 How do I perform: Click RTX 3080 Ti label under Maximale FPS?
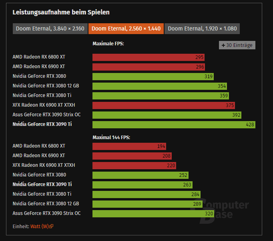[x=42, y=95]
